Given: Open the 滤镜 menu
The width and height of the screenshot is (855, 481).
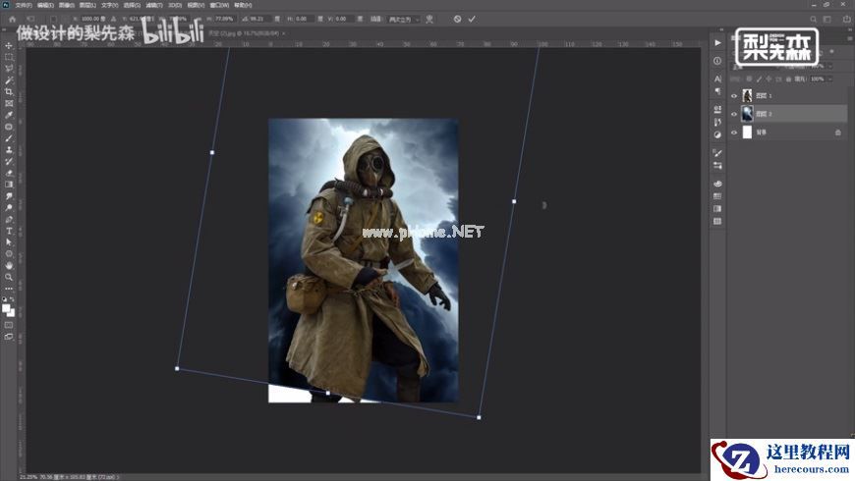Looking at the screenshot, I should pyautogui.click(x=154, y=5).
